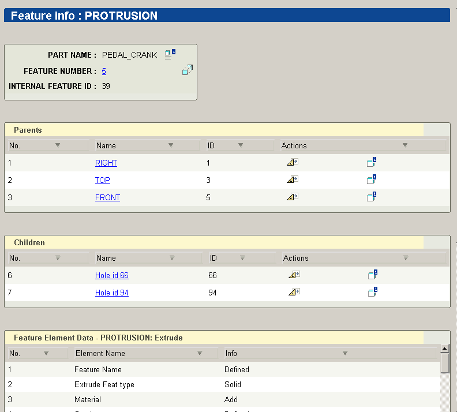
Task: Click the dimension action icon for RIGHT parent
Action: point(292,163)
